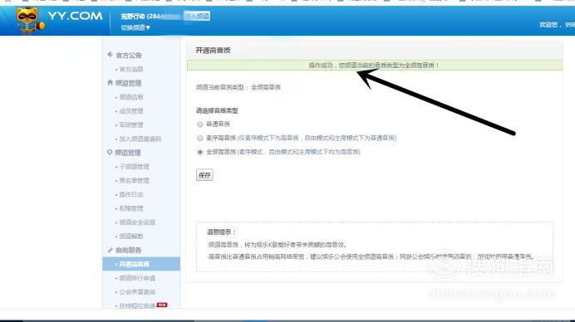Open 官方消息 in the sidebar
This screenshot has width=575, height=322.
pos(131,69)
